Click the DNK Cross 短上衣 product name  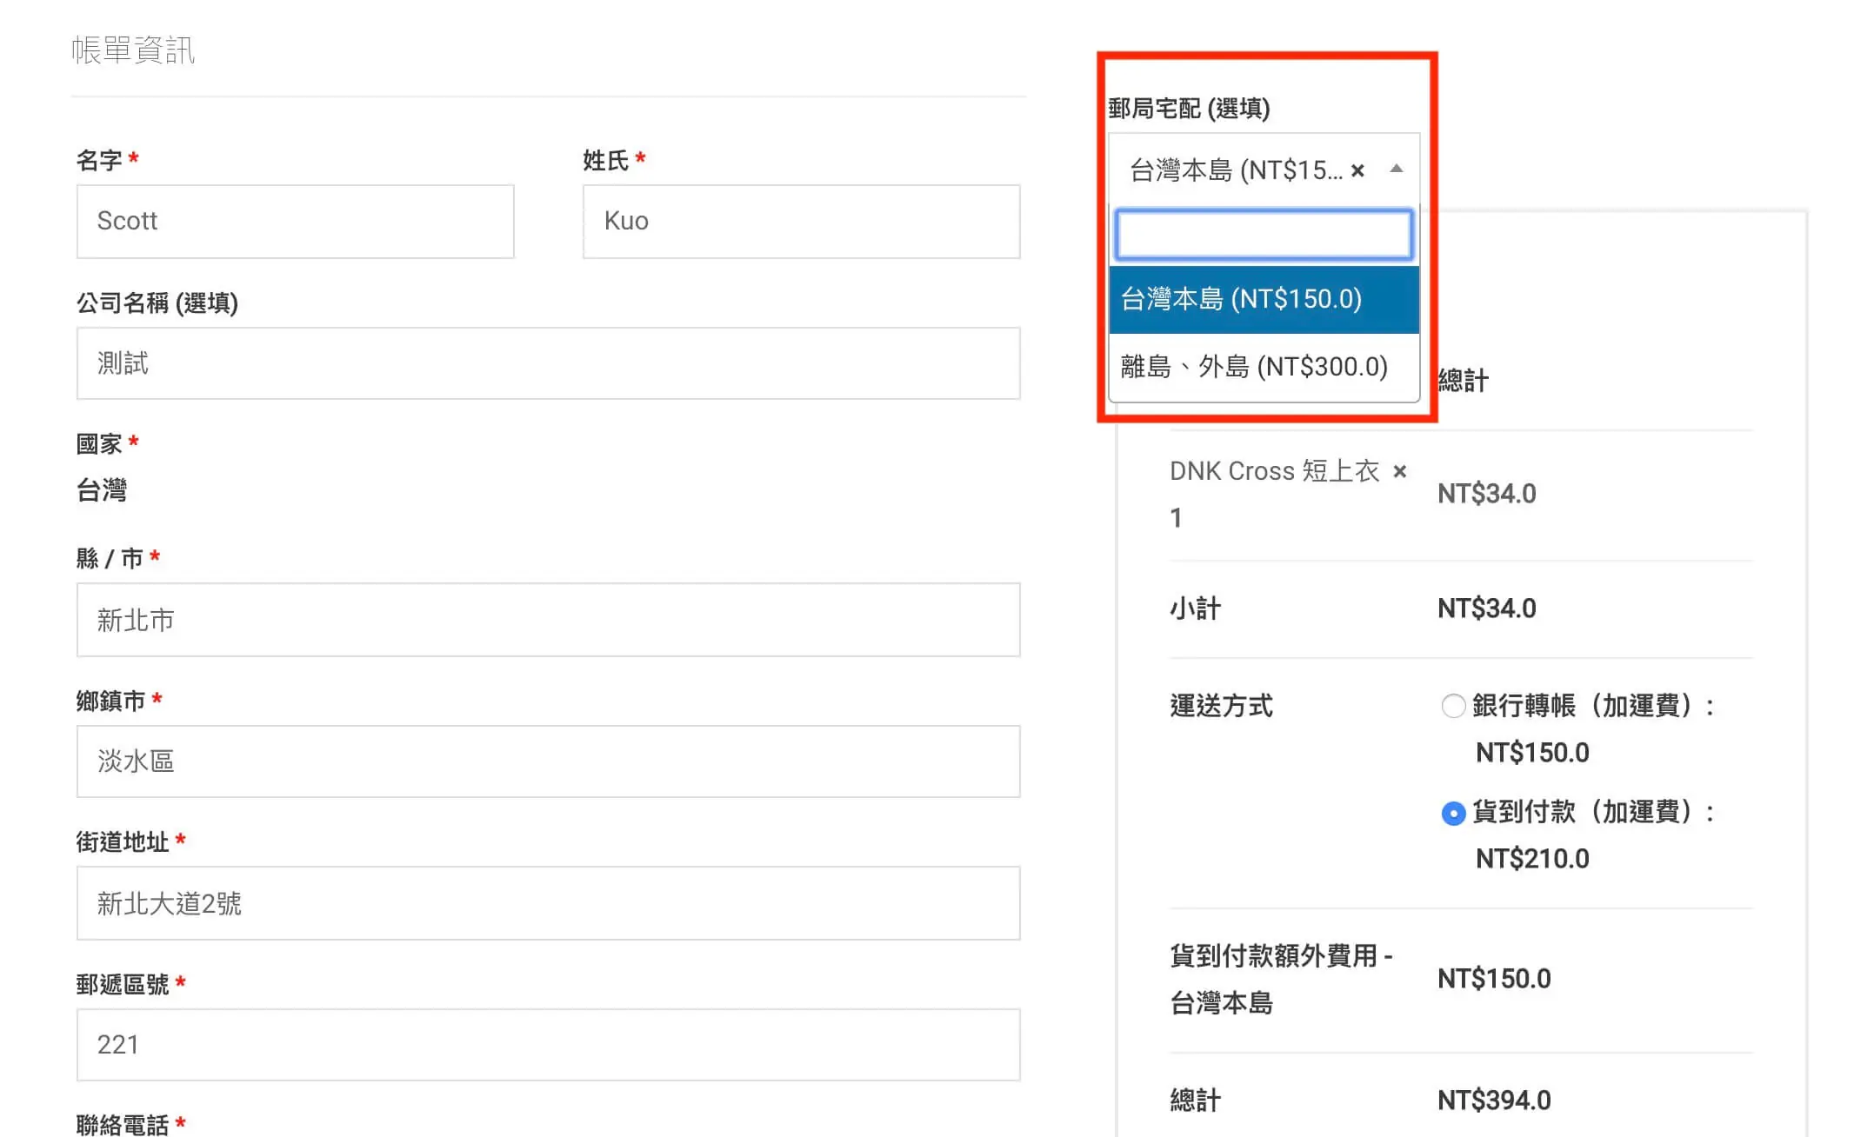pyautogui.click(x=1274, y=471)
